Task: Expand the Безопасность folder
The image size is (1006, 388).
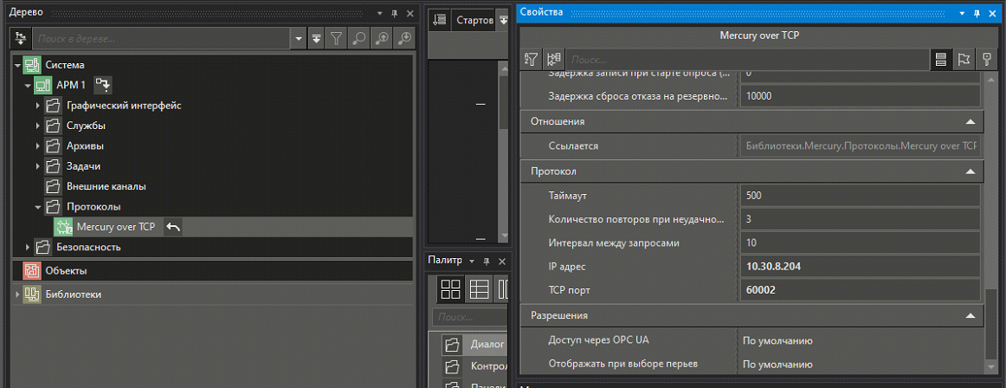Action: tap(28, 247)
